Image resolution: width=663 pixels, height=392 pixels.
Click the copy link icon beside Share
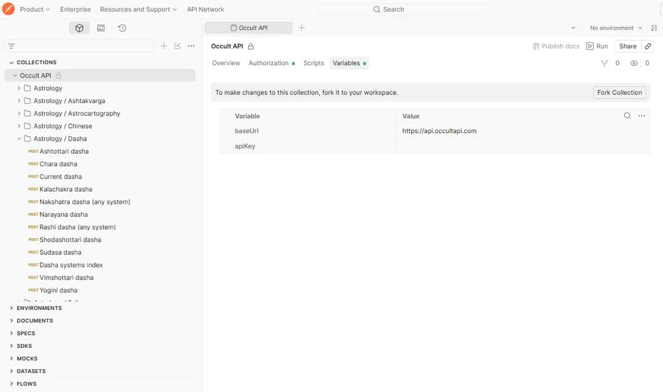point(648,46)
